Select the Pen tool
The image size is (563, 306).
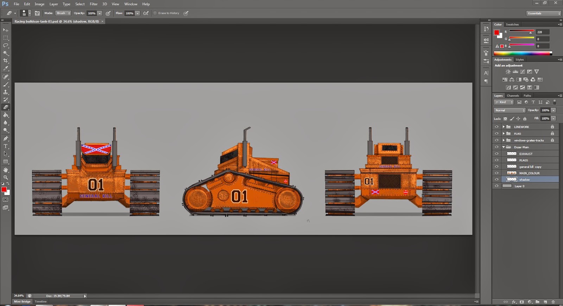coord(6,138)
